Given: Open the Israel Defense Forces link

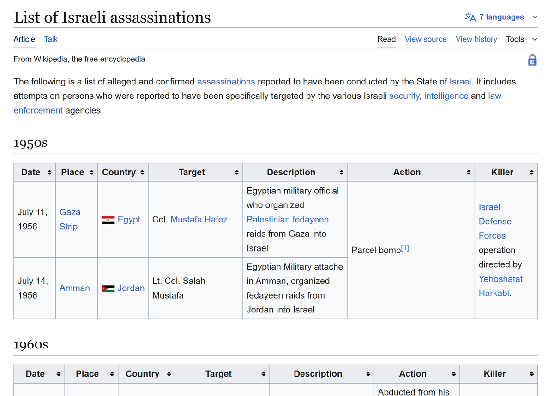Looking at the screenshot, I should point(495,222).
